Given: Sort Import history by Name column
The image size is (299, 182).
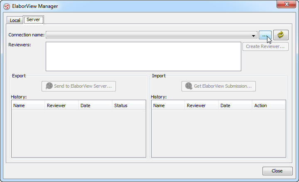Looking at the screenshot, I should (168, 105).
